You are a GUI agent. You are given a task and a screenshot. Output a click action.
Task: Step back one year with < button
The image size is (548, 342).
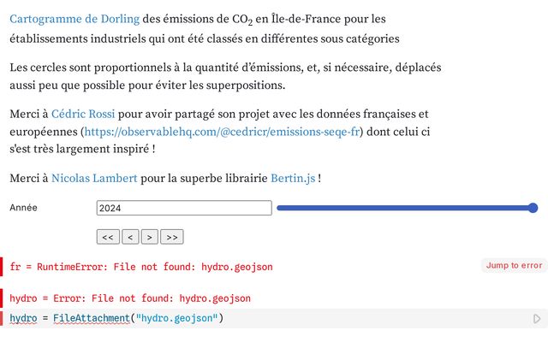(x=130, y=237)
